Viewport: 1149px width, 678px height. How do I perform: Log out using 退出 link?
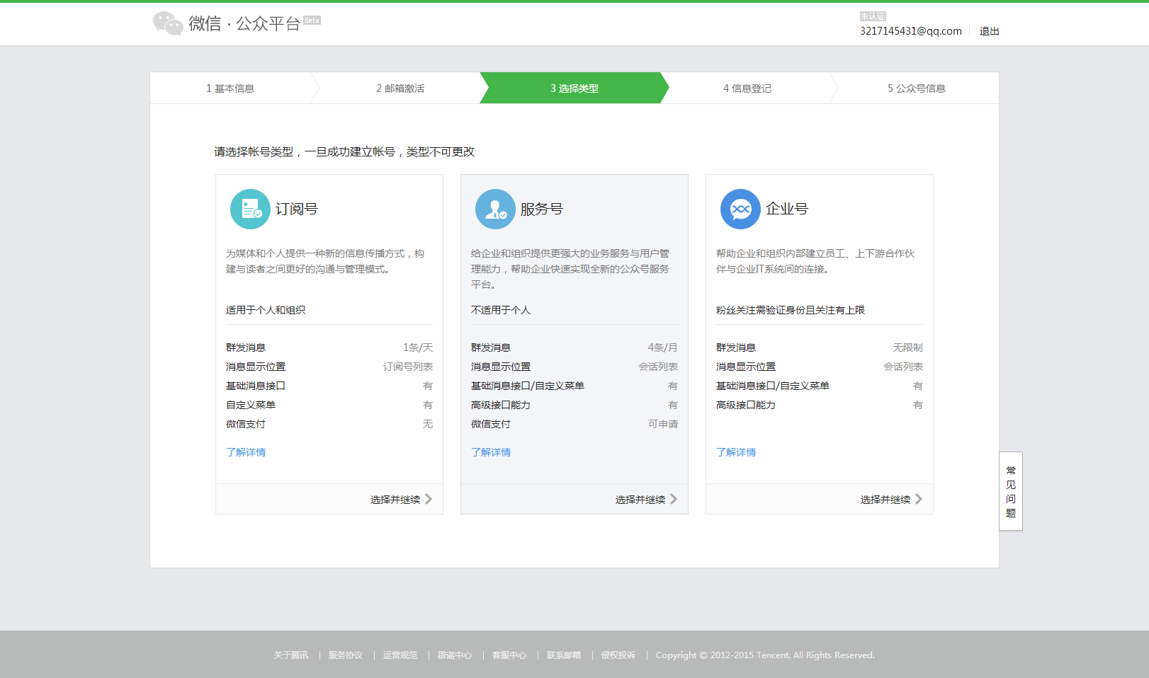coord(989,31)
